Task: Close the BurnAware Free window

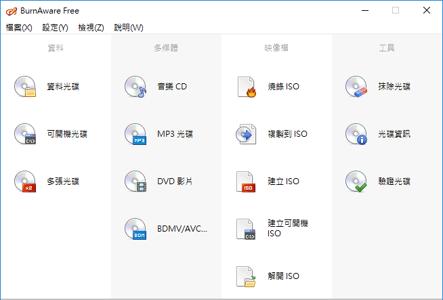Action: [x=427, y=11]
